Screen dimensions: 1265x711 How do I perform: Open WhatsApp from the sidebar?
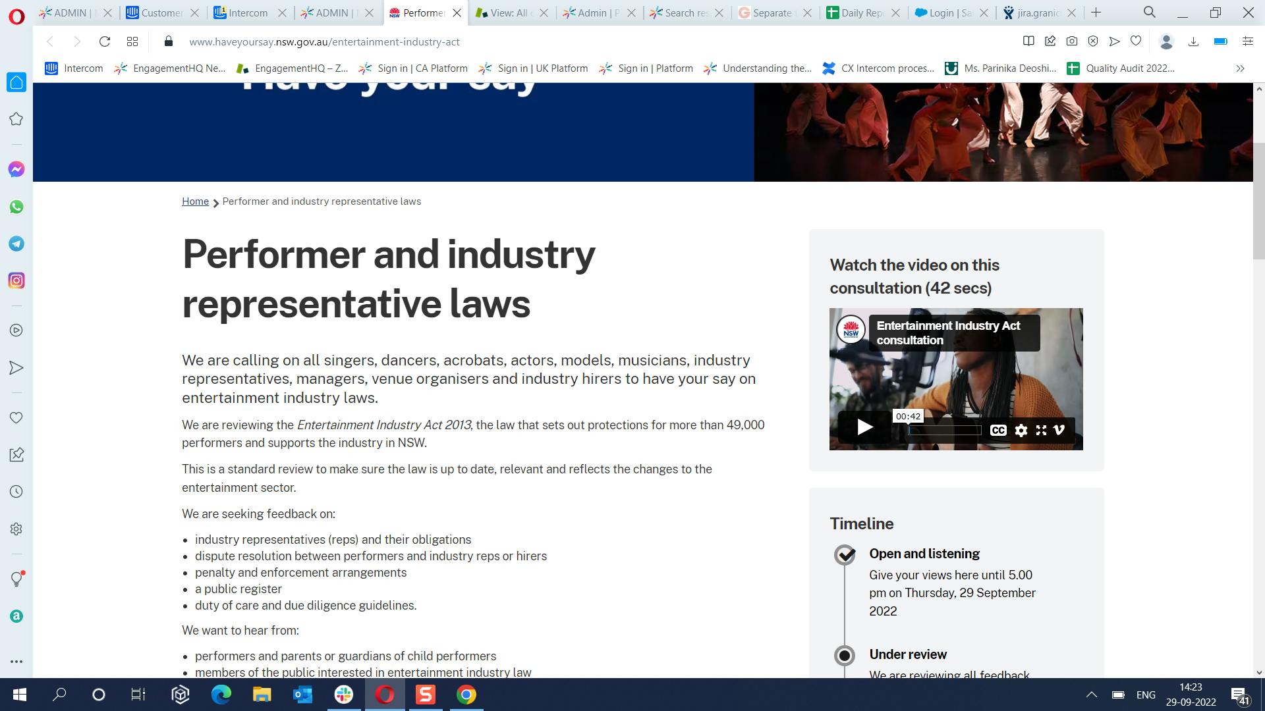[x=16, y=207]
